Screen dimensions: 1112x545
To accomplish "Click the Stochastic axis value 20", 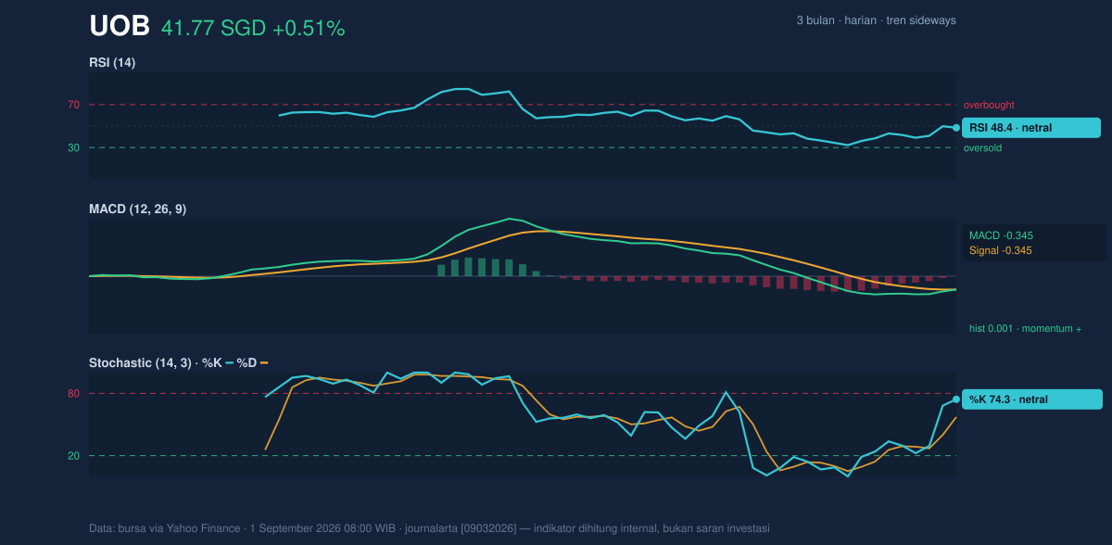I will 73,456.
